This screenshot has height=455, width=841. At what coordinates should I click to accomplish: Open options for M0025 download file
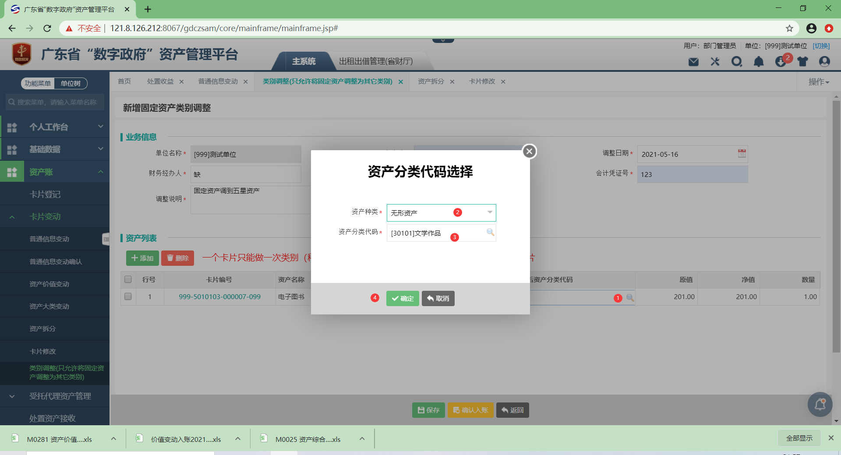[x=362, y=439]
